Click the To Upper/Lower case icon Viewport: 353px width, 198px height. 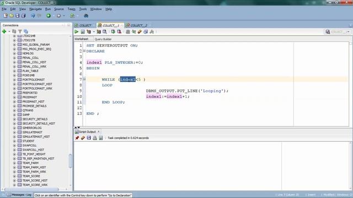[133, 32]
